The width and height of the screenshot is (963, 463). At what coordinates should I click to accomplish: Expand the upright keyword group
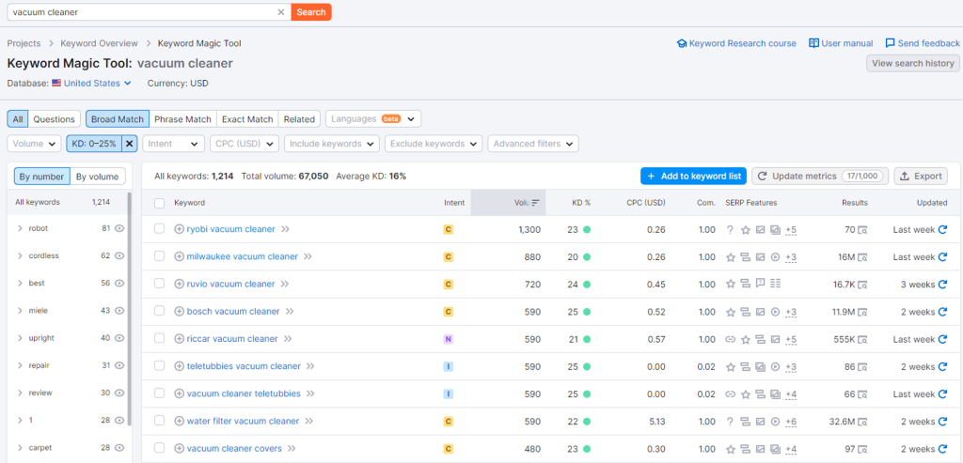pyautogui.click(x=21, y=338)
